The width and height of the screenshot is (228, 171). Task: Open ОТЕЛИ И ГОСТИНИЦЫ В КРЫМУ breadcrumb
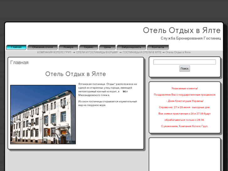tap(97, 52)
